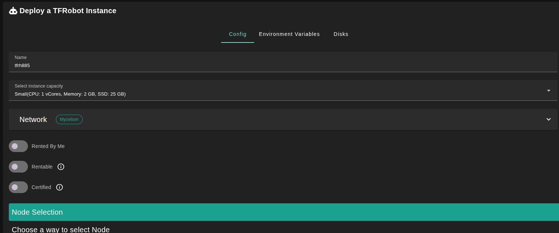Click the instance capacity dropdown arrow
Image resolution: width=559 pixels, height=233 pixels.
coord(548,90)
